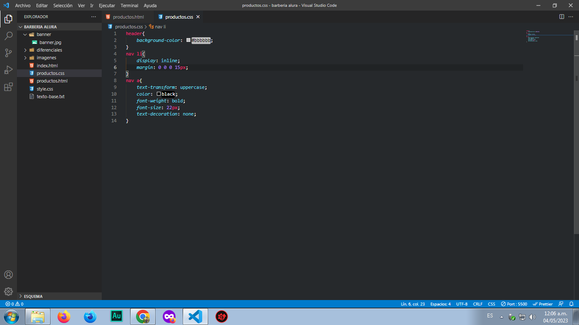Select the productos.css editor tab

178,17
